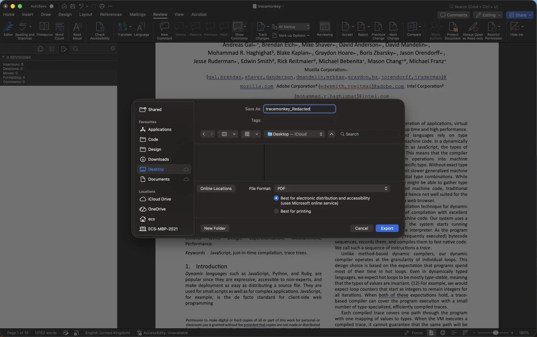Click Print Layout view icon in status bar
Screen dimensions: 537x337
[x=431, y=333]
